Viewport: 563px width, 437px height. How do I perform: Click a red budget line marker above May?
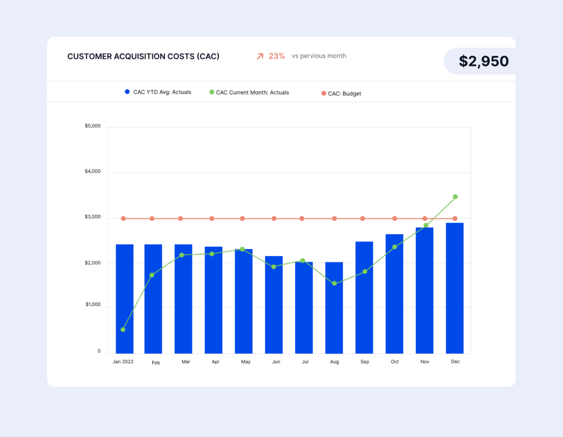pos(242,218)
